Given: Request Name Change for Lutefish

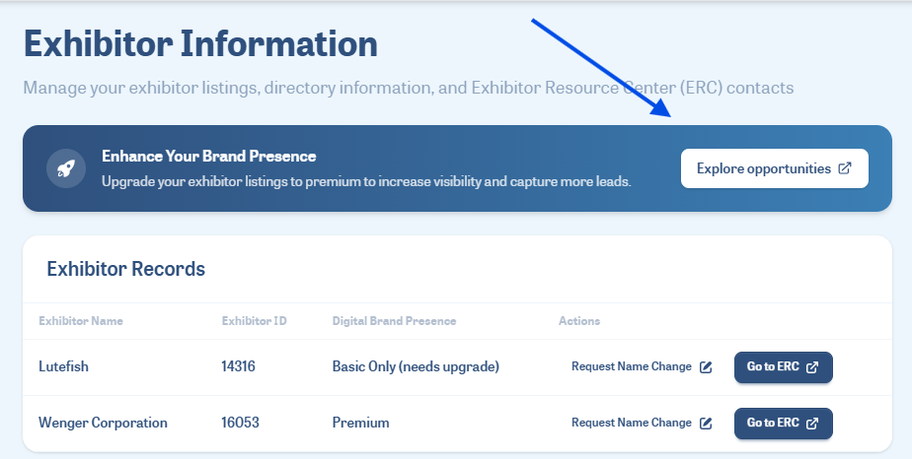Looking at the screenshot, I should click(x=642, y=366).
